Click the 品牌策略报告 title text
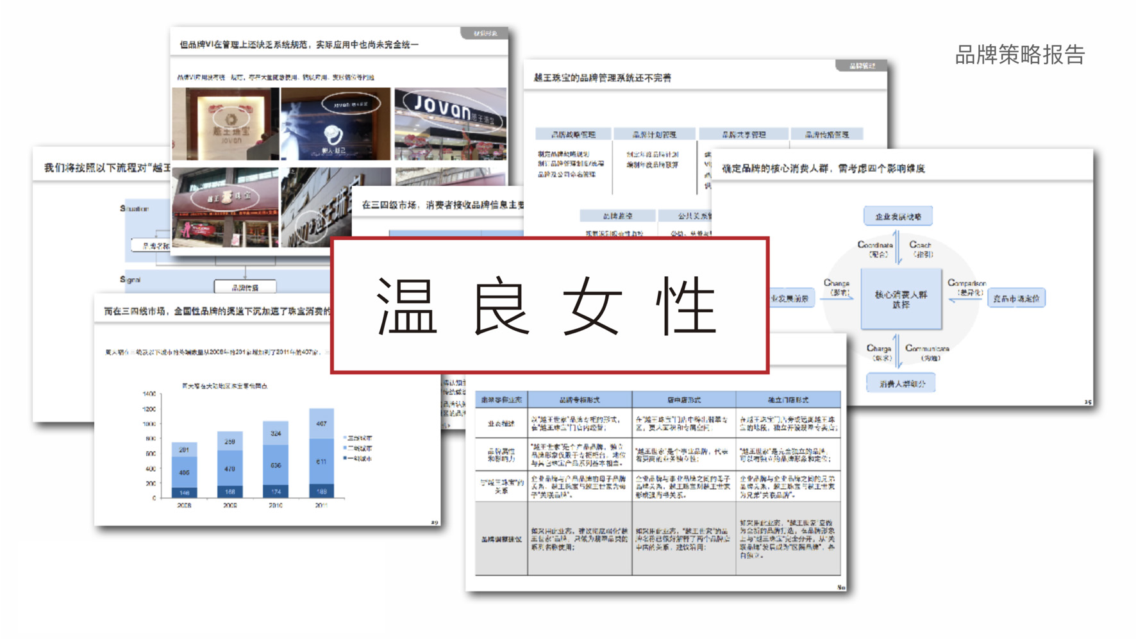The height and width of the screenshot is (639, 1136). point(1019,55)
